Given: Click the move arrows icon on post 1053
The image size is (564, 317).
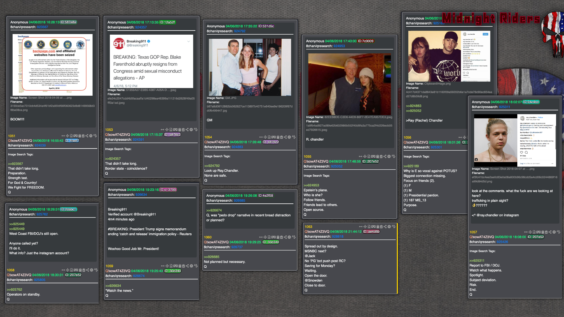Looking at the screenshot, I should (167, 129).
